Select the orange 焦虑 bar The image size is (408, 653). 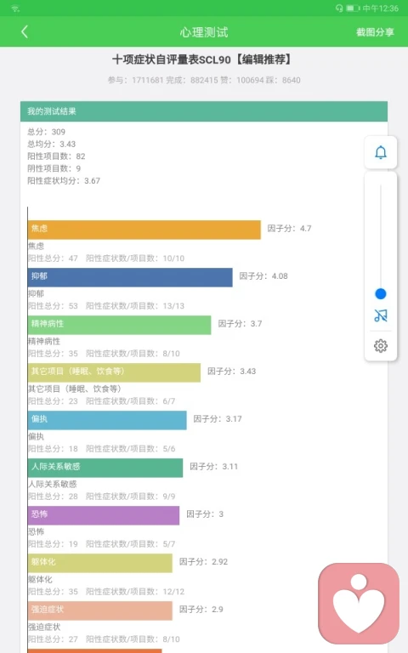coord(144,230)
